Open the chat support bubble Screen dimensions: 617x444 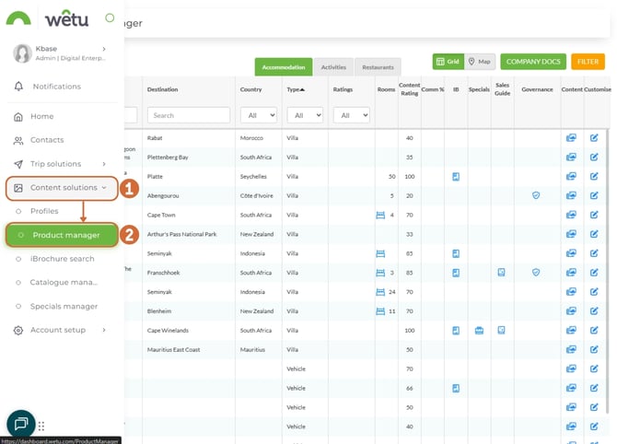(21, 424)
